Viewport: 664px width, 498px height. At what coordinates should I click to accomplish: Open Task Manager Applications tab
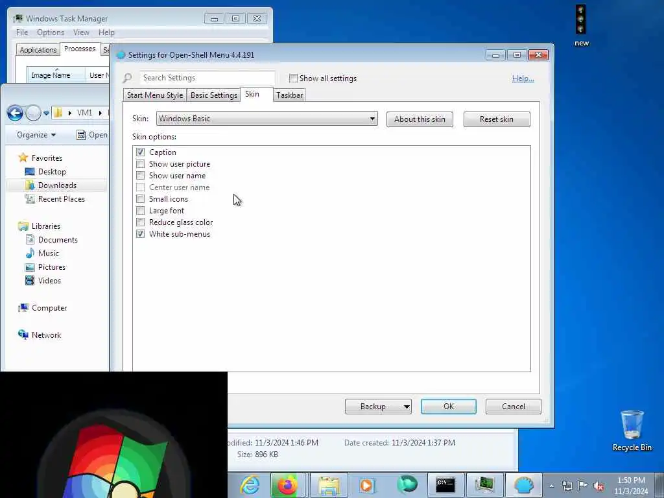pyautogui.click(x=38, y=50)
